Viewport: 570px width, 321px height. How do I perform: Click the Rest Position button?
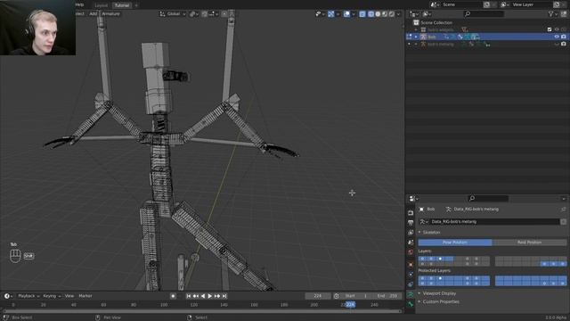coord(529,243)
